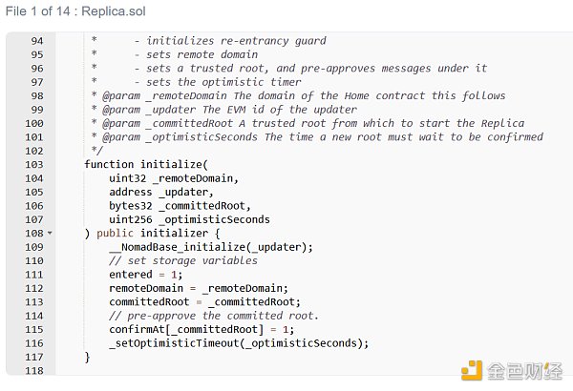Select line number 94 in the gutter
The width and height of the screenshot is (573, 391).
36,41
